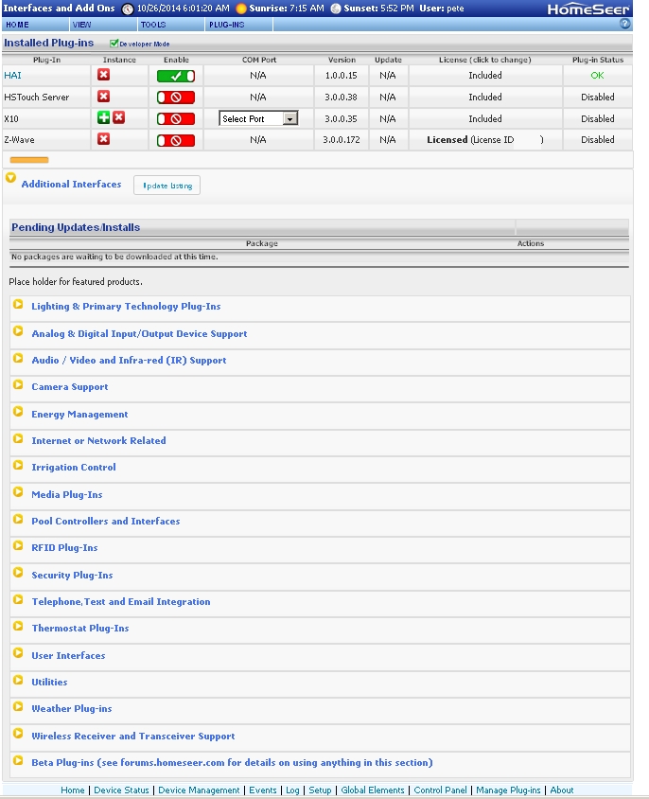This screenshot has width=649, height=799.
Task: Collapse the Additional Interfaces section arrow
Action: 10,178
